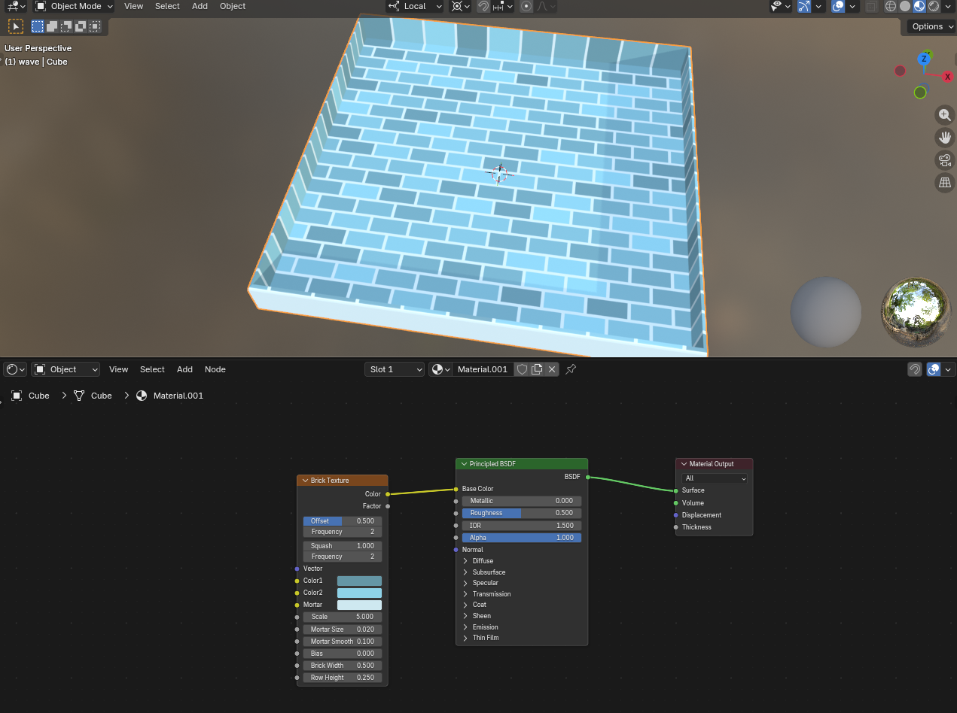Toggle viewport overlays display
The image size is (957, 713).
tap(838, 6)
